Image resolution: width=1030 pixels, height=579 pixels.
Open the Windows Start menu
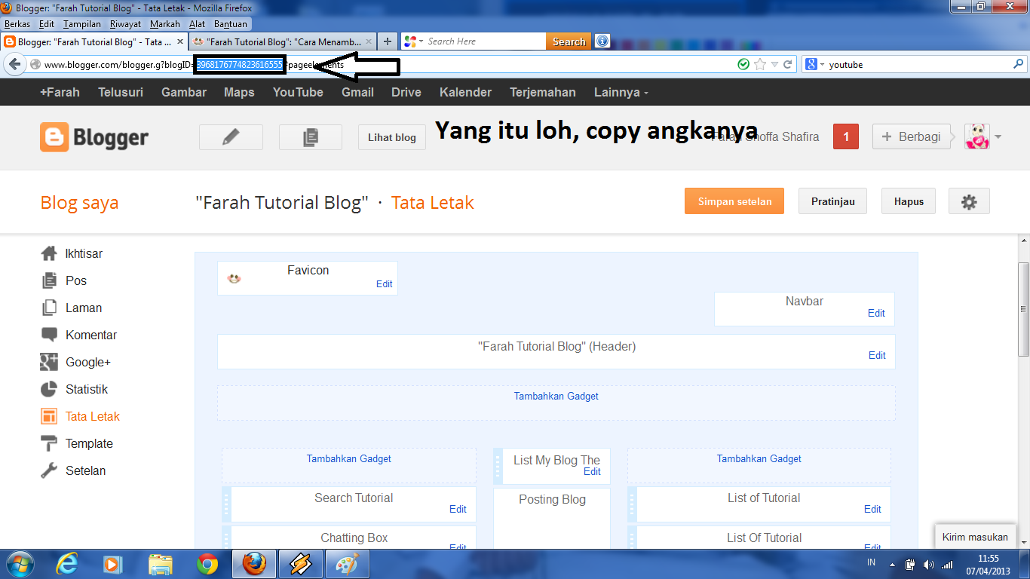19,563
